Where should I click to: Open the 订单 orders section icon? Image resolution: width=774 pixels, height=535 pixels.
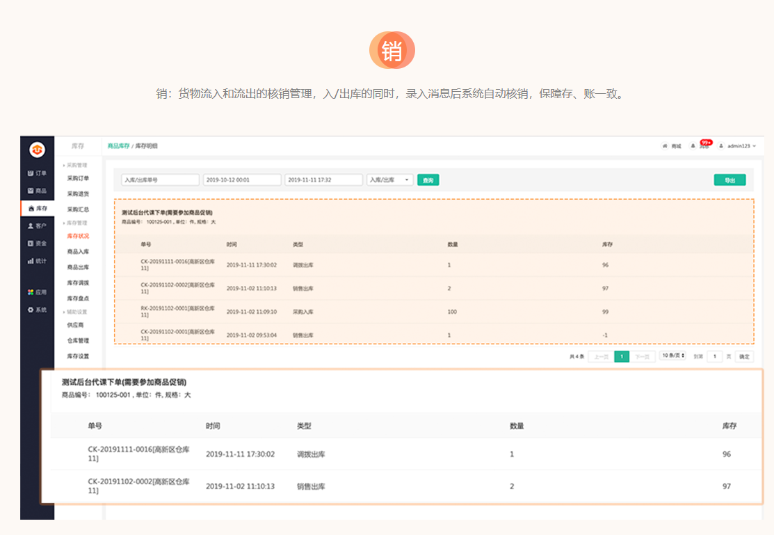click(31, 173)
